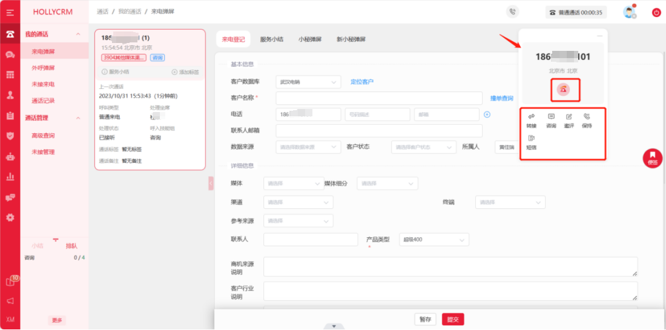Click 服务小结 on the call card

(116, 72)
